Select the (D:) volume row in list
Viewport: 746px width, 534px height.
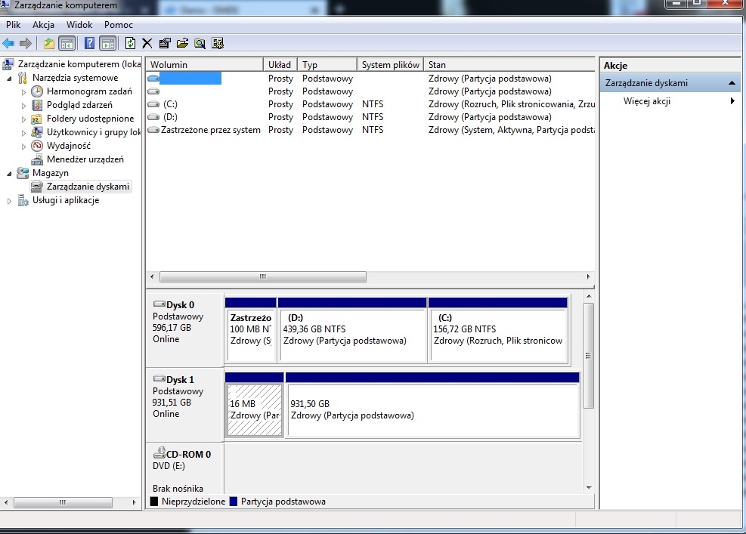(370, 117)
